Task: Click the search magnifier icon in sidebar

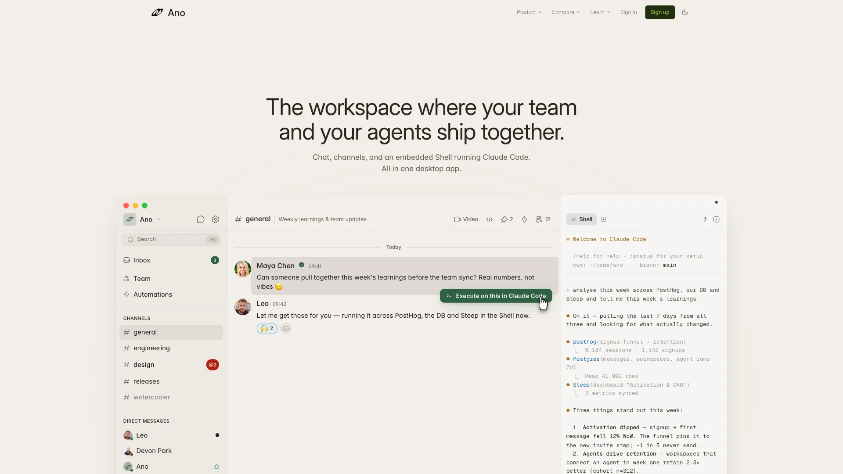Action: (130, 239)
